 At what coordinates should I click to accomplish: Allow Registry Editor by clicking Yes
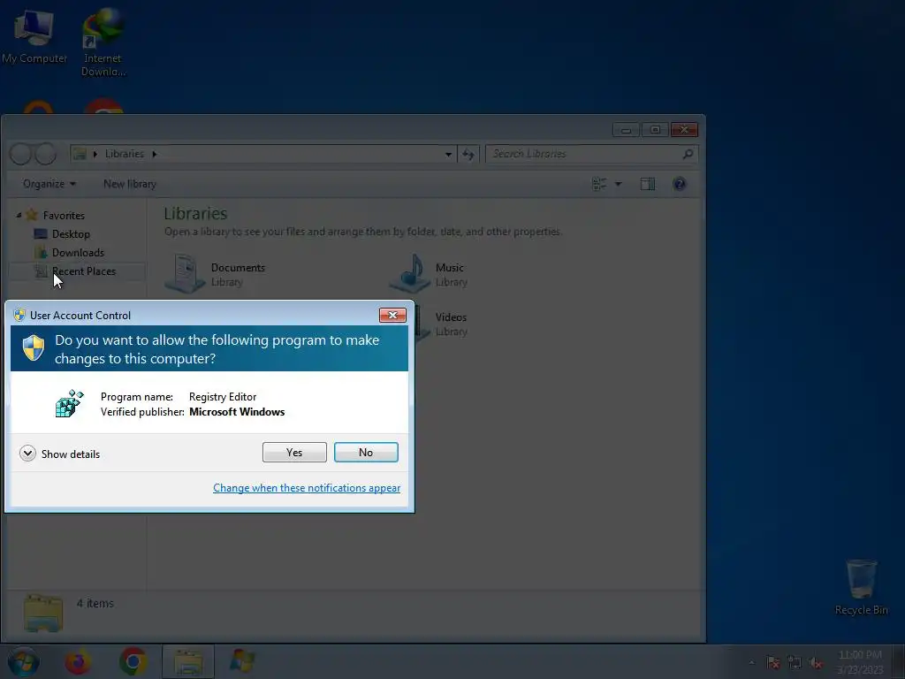coord(294,452)
